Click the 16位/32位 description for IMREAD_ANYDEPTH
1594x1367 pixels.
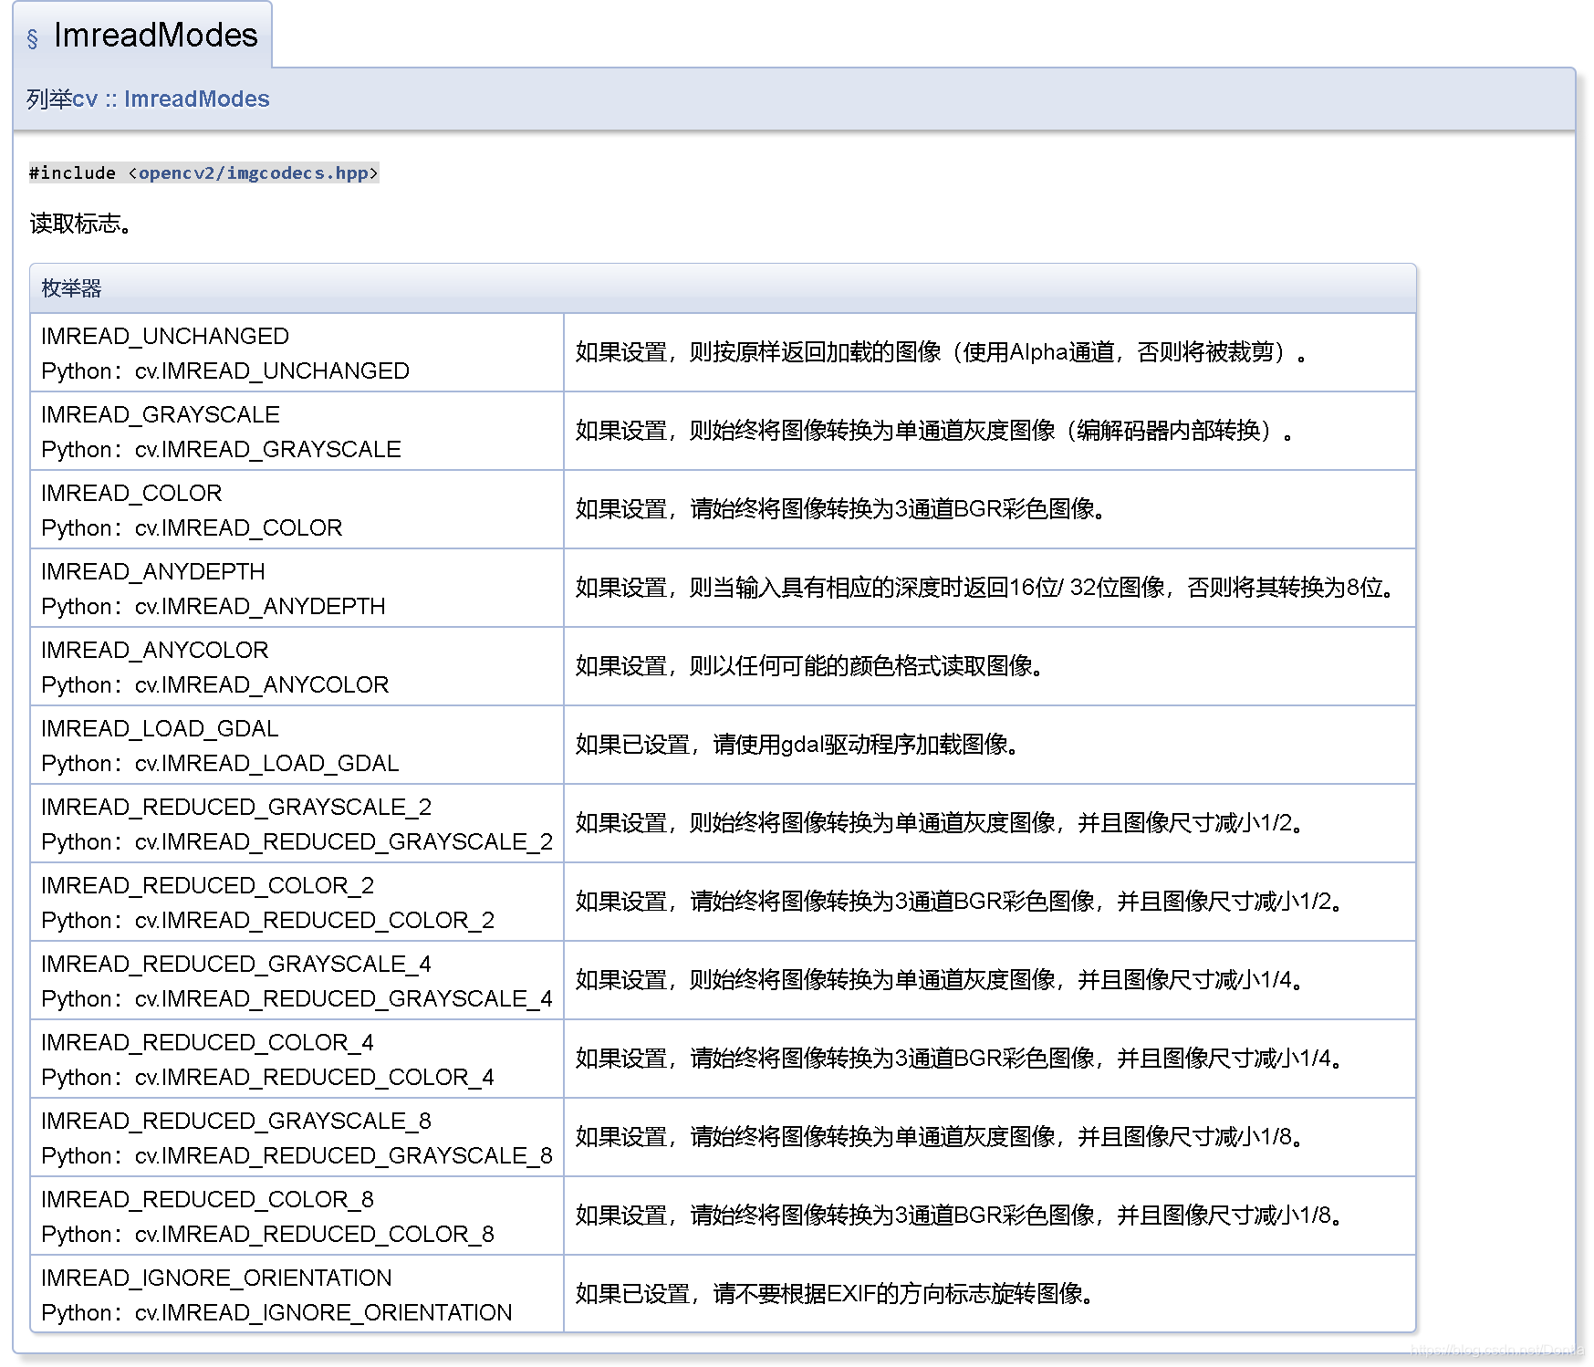point(985,588)
